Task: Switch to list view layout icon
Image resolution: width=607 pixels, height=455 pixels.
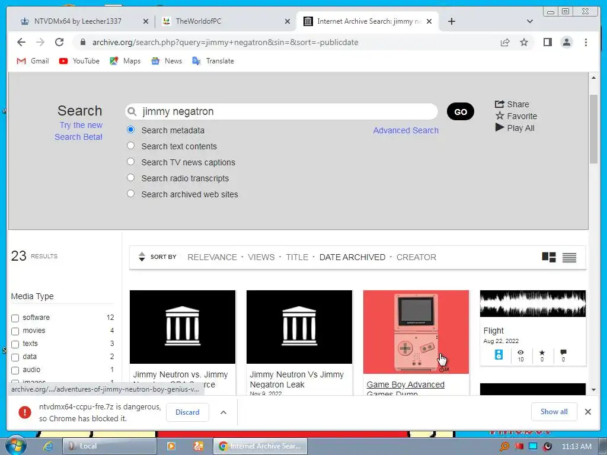Action: tap(569, 257)
